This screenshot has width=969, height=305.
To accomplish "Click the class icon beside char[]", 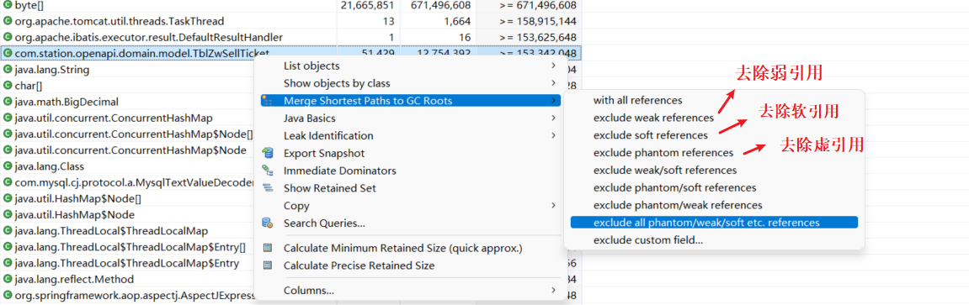I will click(8, 86).
